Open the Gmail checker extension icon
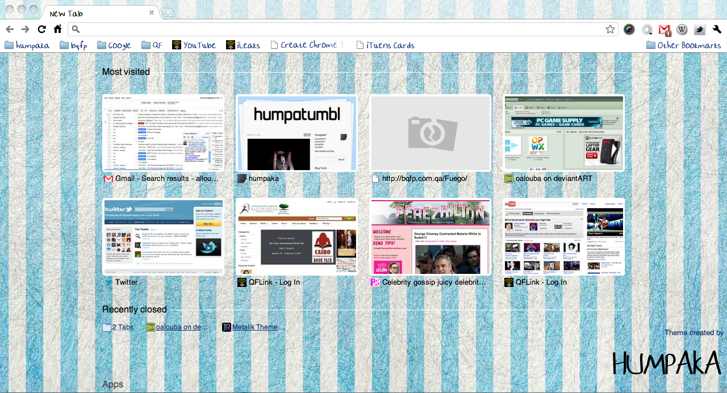The width and height of the screenshot is (727, 393). [x=665, y=29]
